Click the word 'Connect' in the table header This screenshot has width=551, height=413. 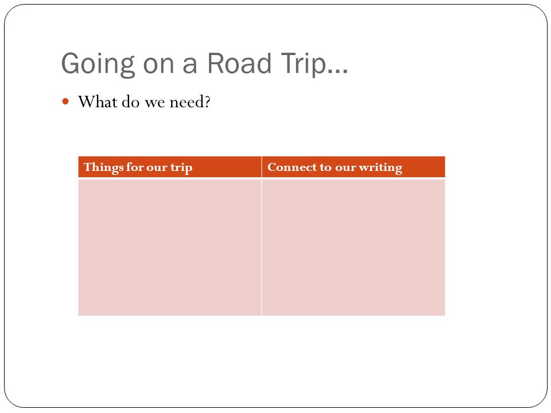(292, 167)
